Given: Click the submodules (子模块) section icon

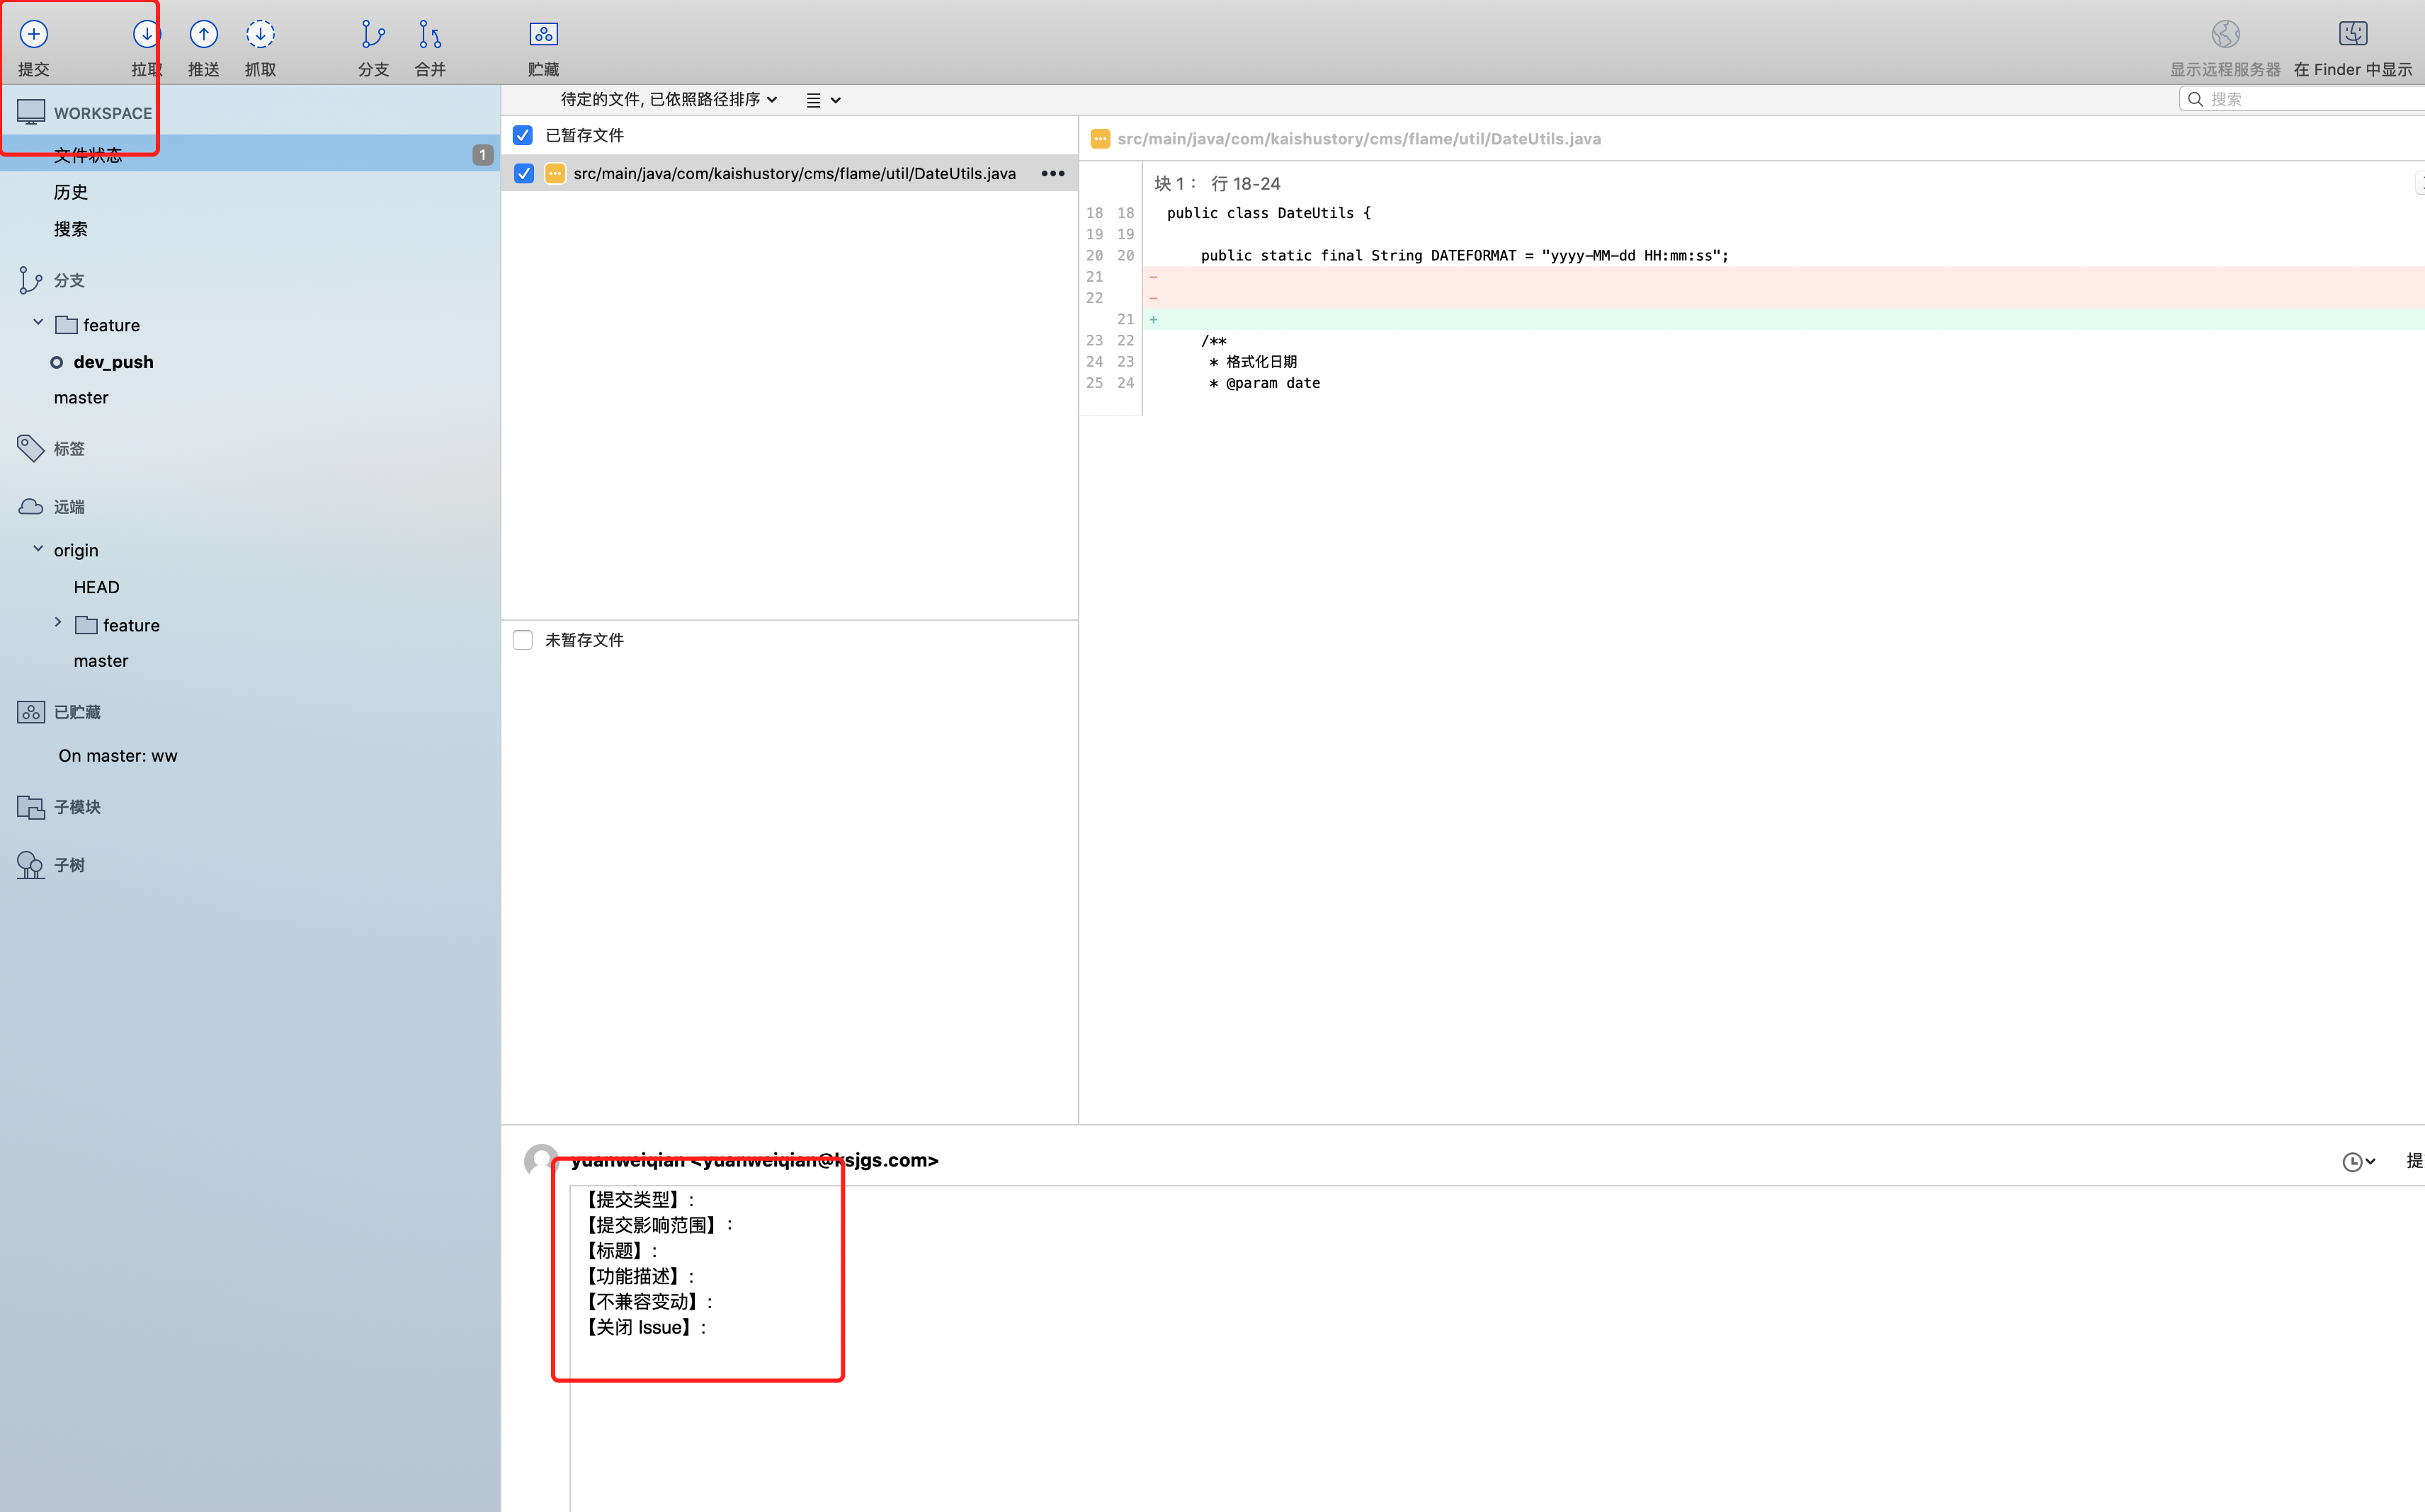Looking at the screenshot, I should (30, 807).
